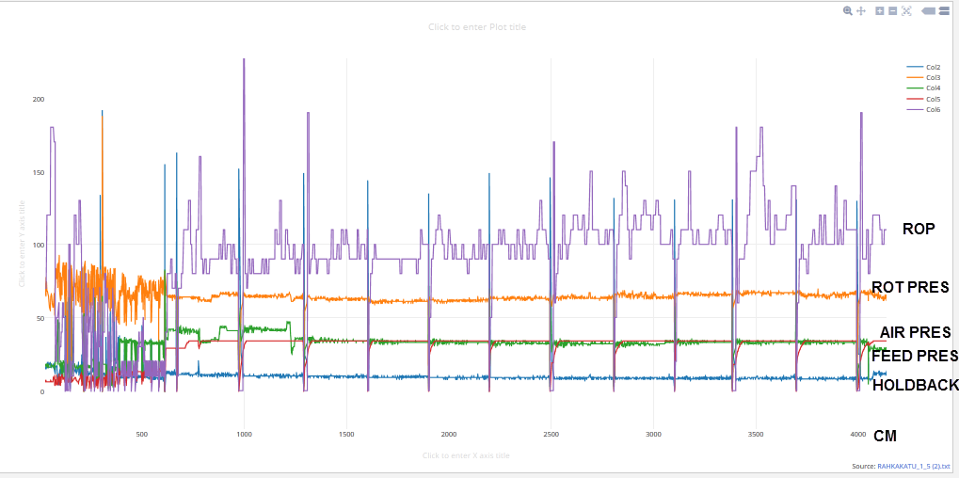959x478 pixels.
Task: Click the ROP annotation label
Action: coord(918,229)
